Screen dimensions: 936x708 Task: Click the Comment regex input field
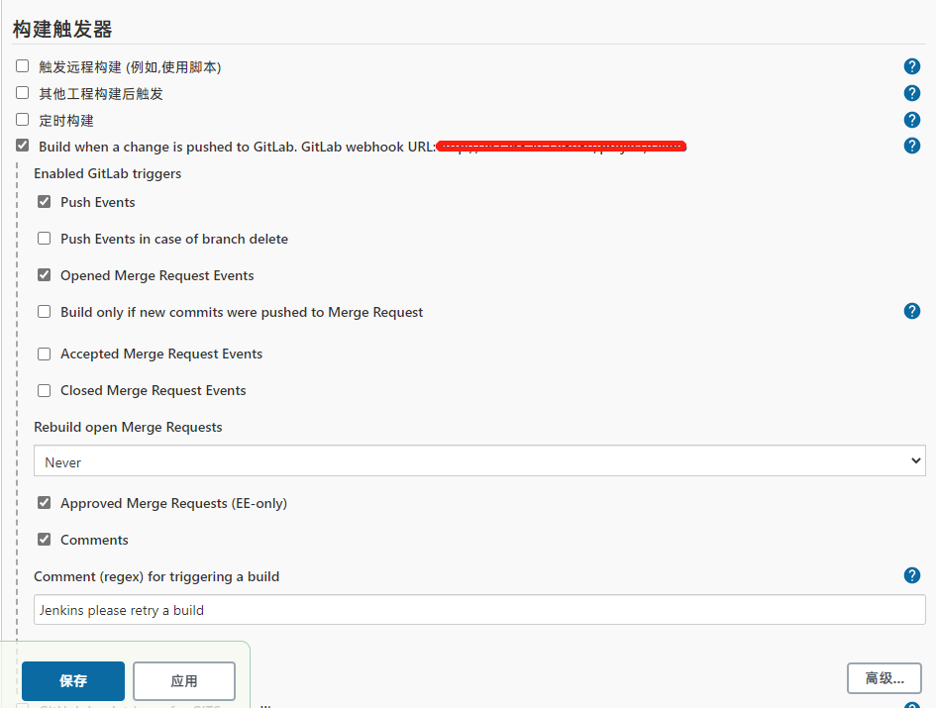[x=479, y=610]
